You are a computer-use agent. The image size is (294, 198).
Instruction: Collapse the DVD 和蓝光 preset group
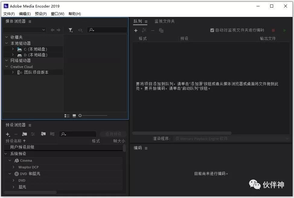pyautogui.click(x=10, y=174)
